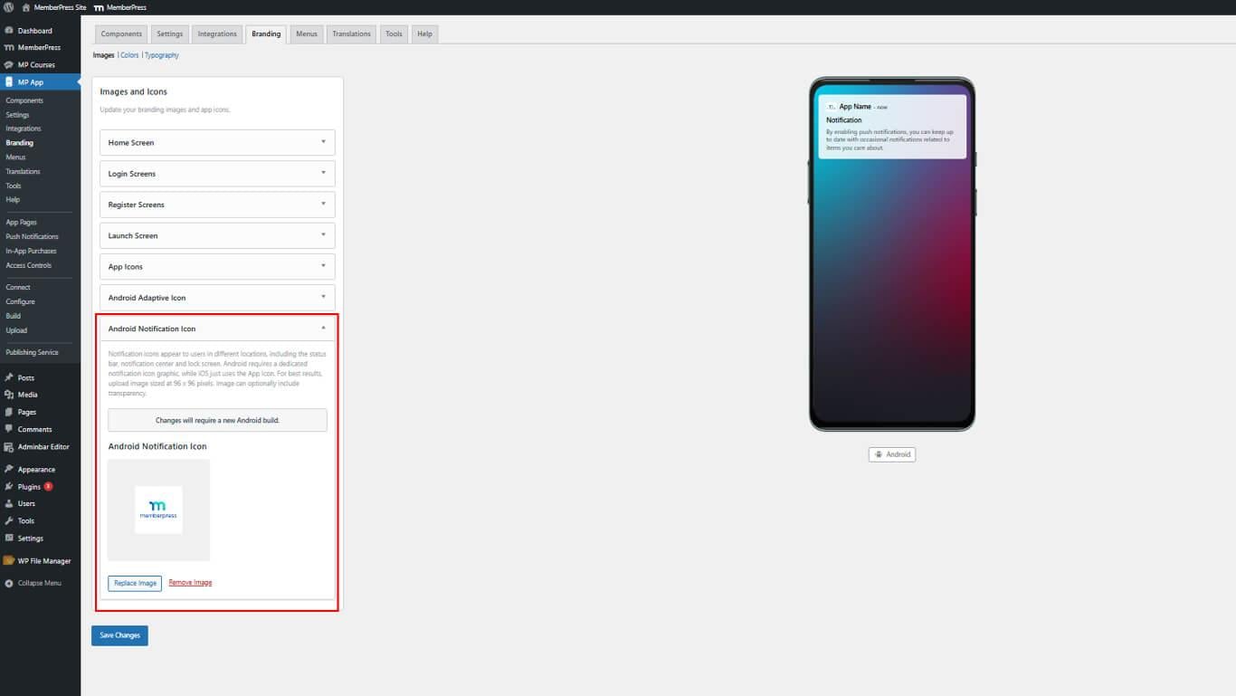
Task: Click the MP Courses sidebar icon
Action: 9,65
